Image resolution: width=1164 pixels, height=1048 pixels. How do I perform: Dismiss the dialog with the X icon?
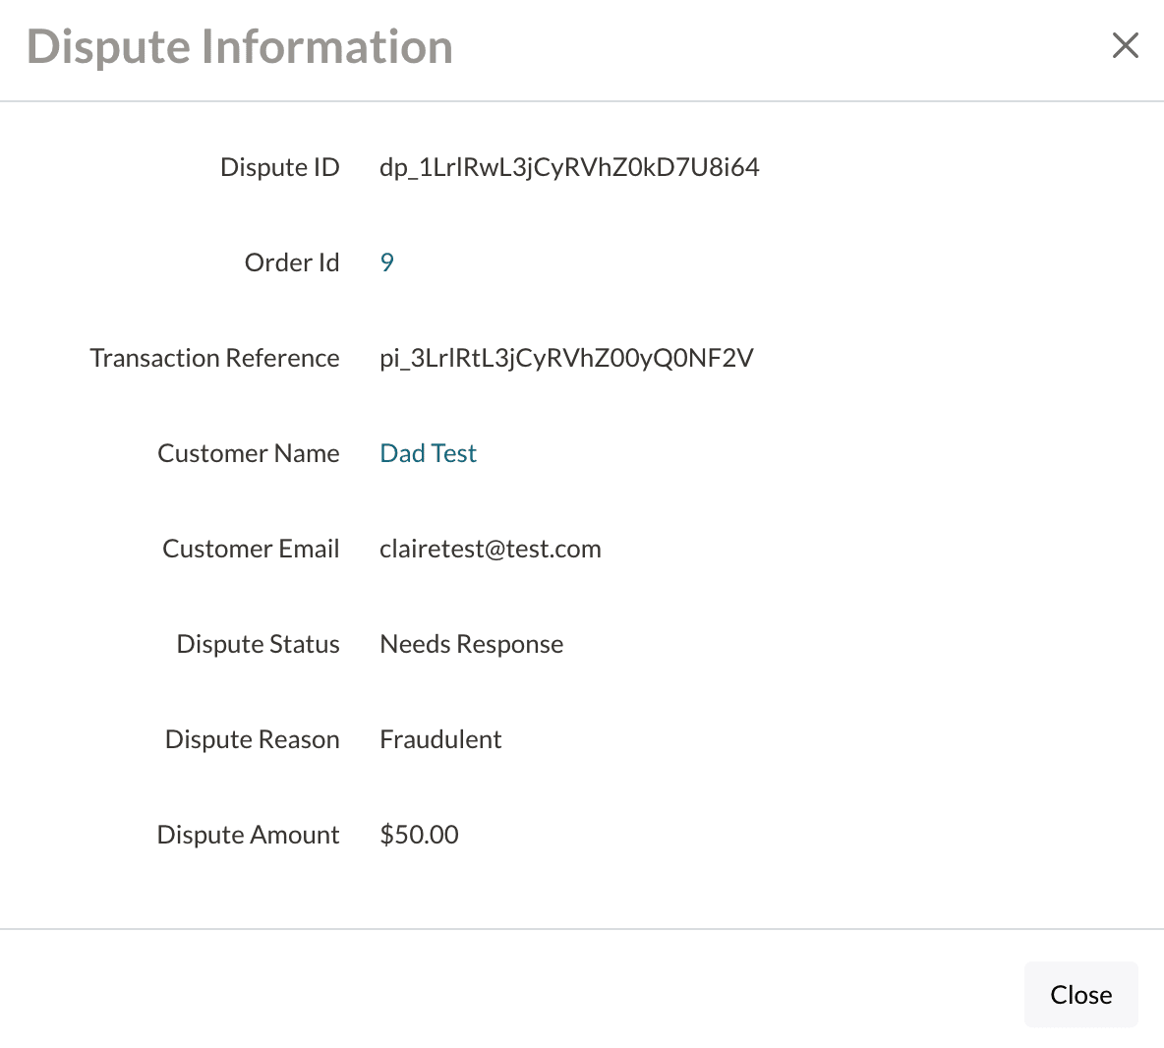click(x=1125, y=45)
